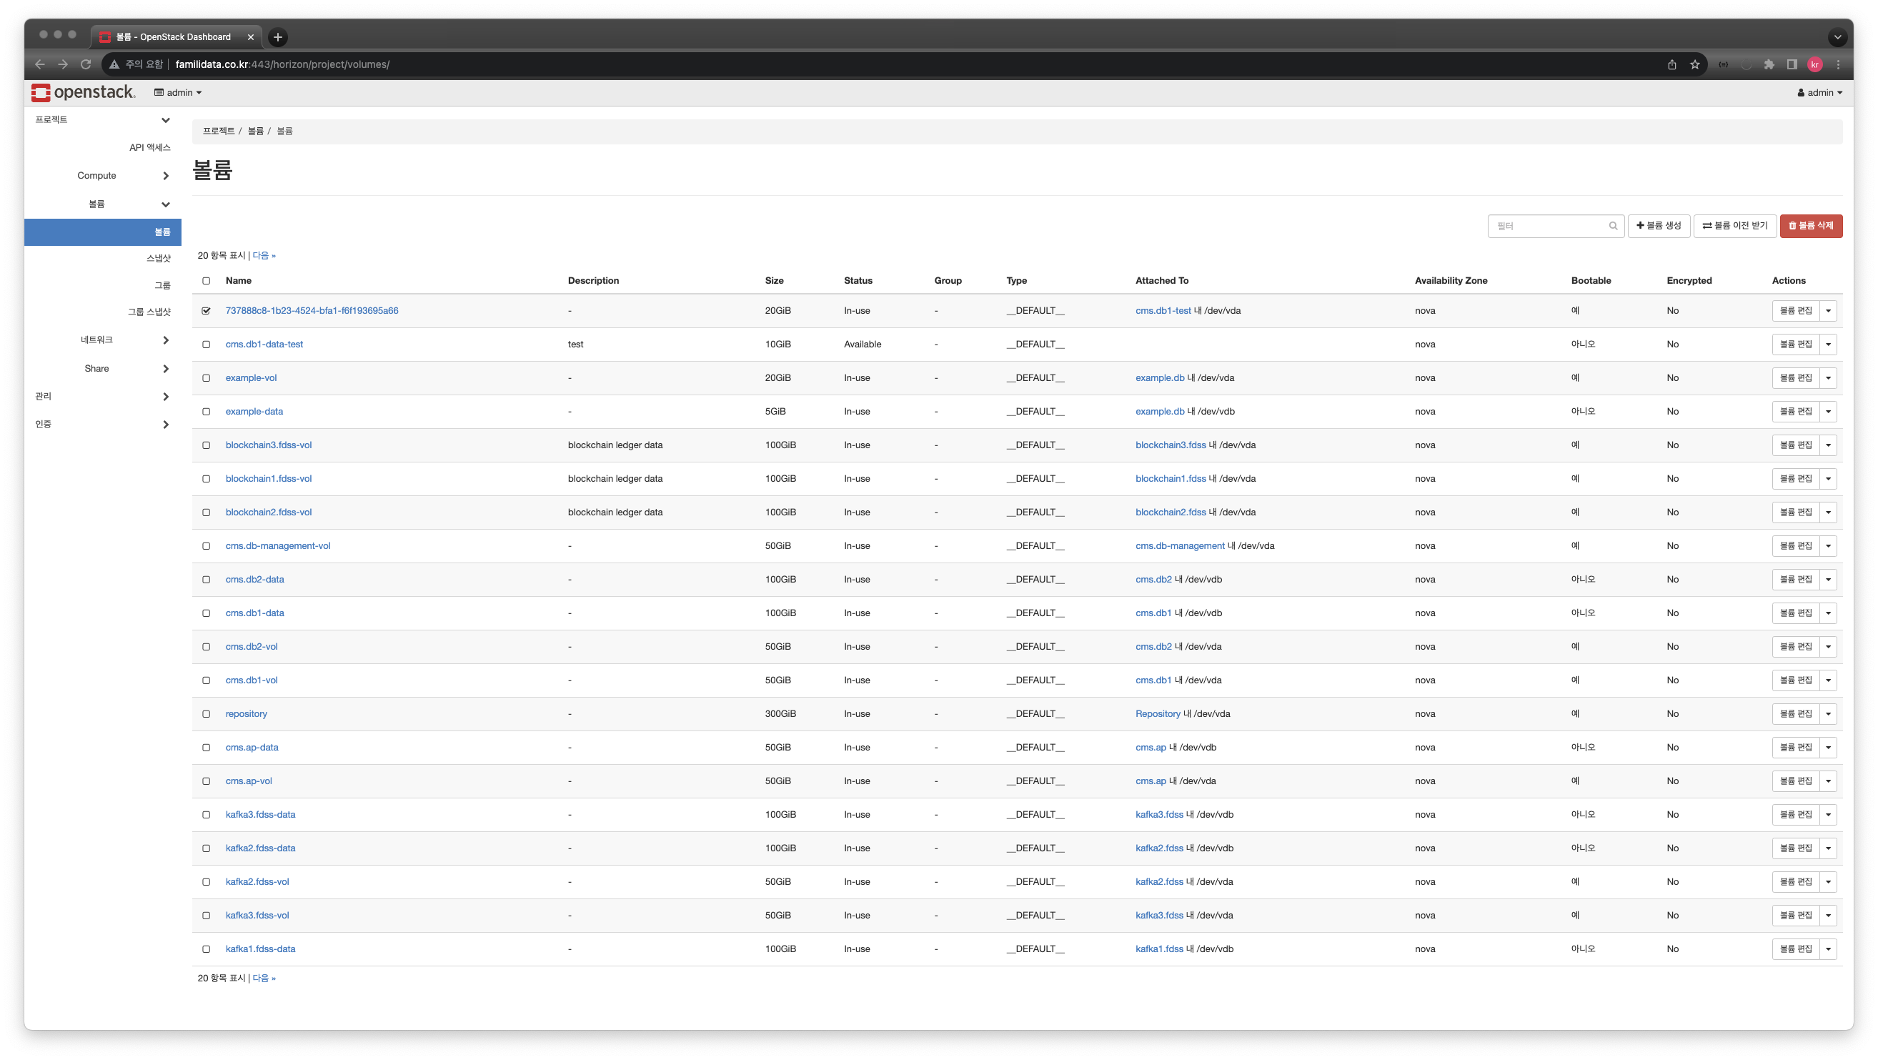Open actions dropdown arrow for repository volume
This screenshot has height=1060, width=1878.
coord(1829,714)
